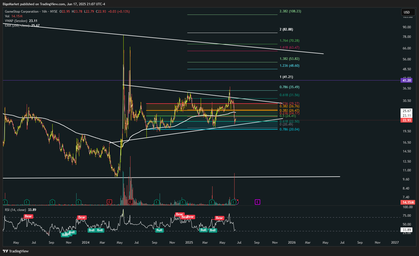Image resolution: width=419 pixels, height=256 pixels.
Task: Click RSI Bull label near September 2024
Action: point(159,230)
